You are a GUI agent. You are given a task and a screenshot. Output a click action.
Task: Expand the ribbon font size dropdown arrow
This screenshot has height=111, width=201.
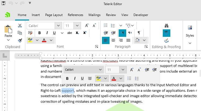pos(77,26)
